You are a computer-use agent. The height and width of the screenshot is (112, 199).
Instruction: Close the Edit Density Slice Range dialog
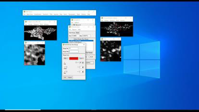pyautogui.click(x=84, y=45)
